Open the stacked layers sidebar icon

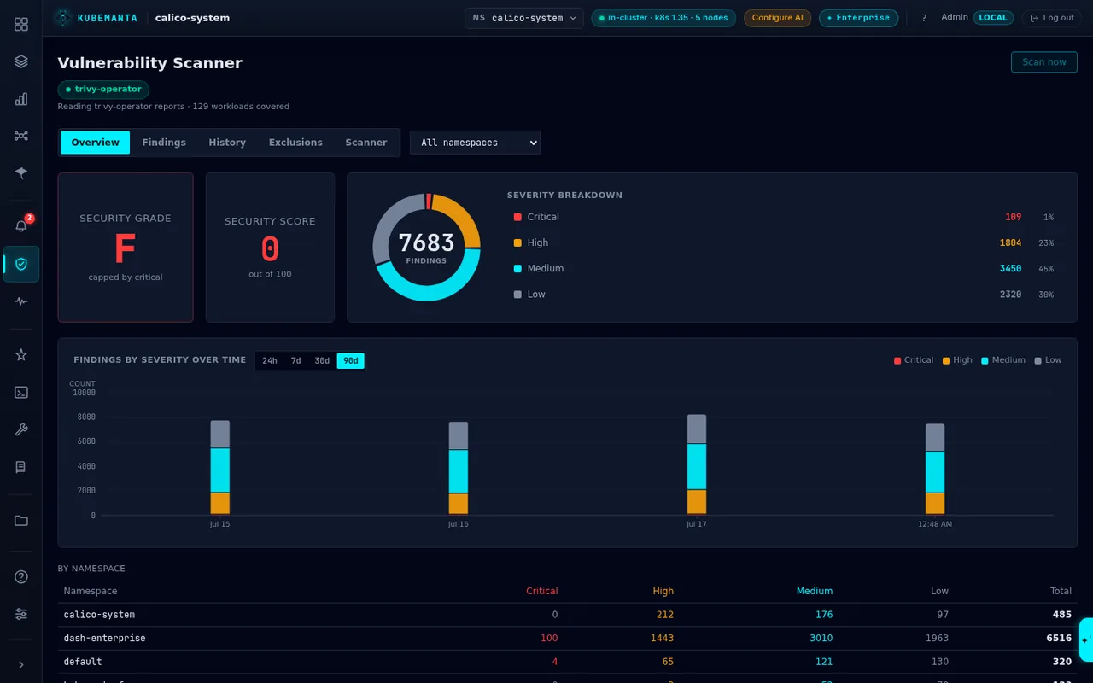pos(21,61)
